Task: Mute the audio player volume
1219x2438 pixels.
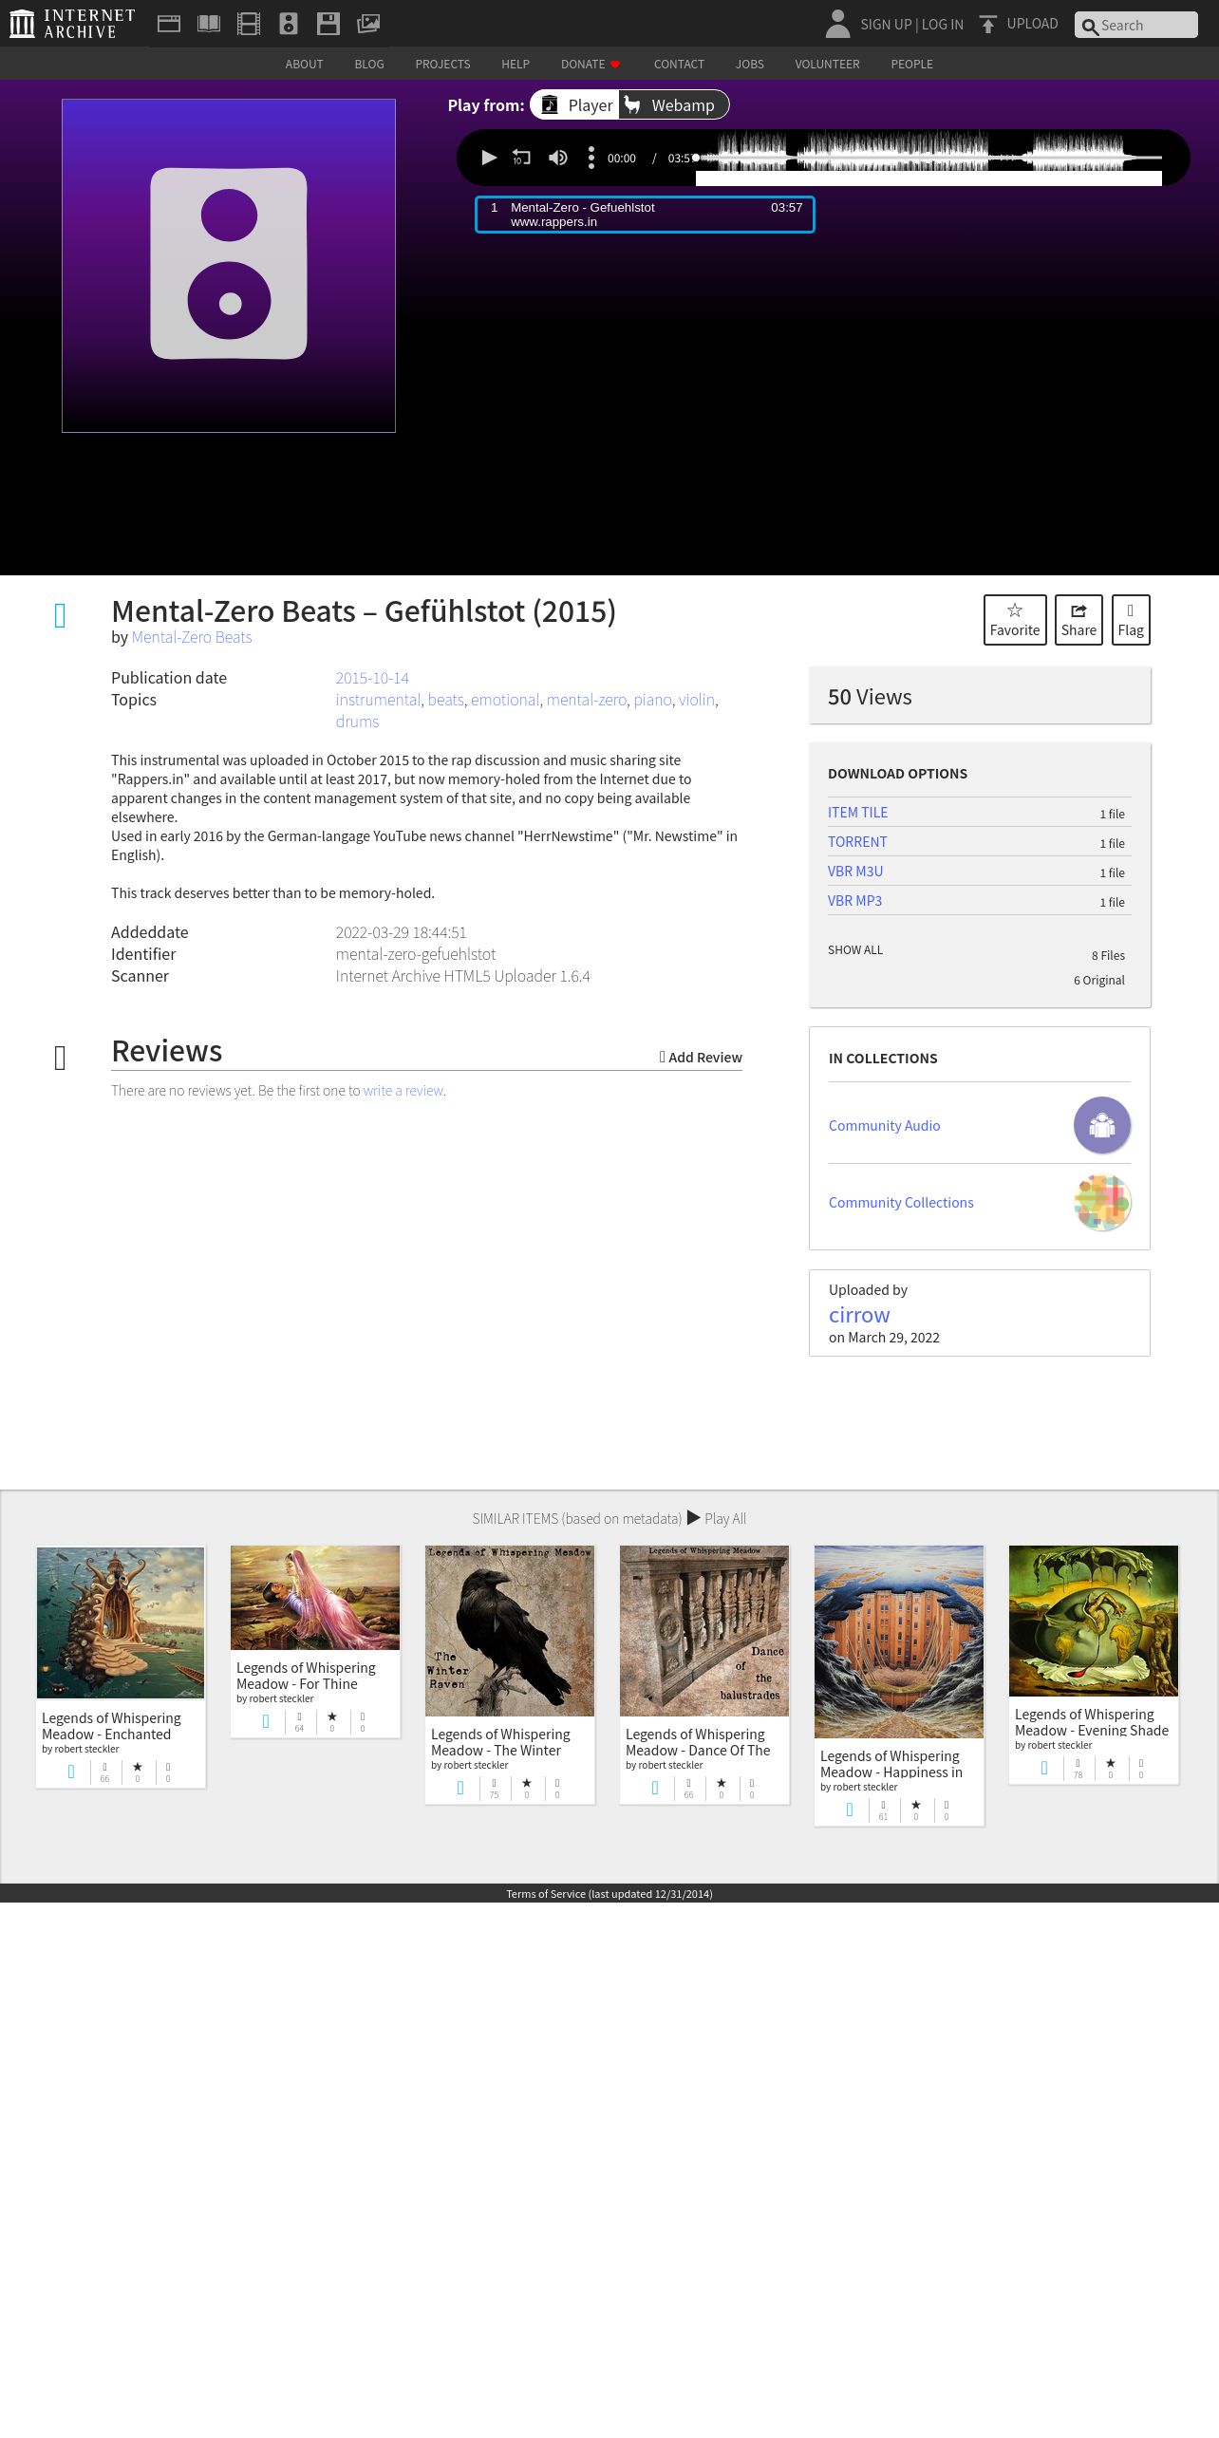Action: click(x=558, y=158)
